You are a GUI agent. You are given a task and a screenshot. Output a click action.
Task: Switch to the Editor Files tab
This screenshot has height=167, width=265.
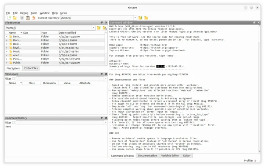click(x=31, y=68)
